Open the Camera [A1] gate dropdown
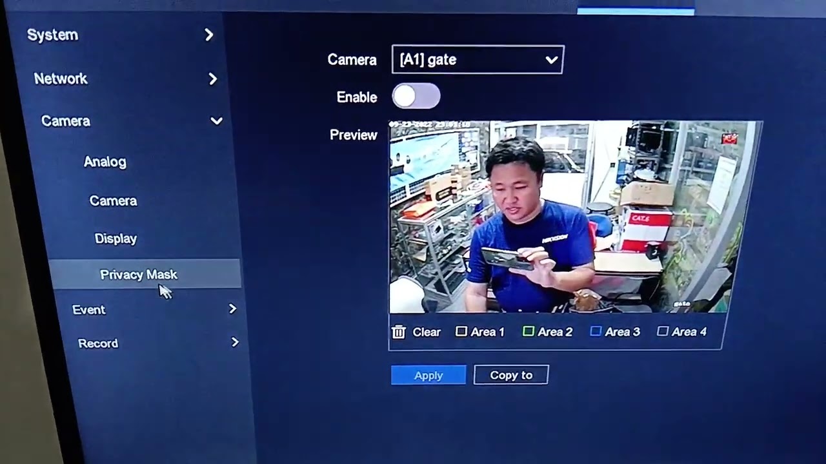 coord(478,59)
